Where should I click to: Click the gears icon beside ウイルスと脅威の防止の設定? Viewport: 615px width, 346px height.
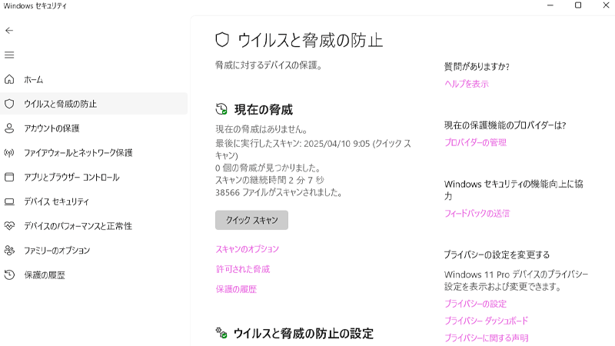[221, 333]
